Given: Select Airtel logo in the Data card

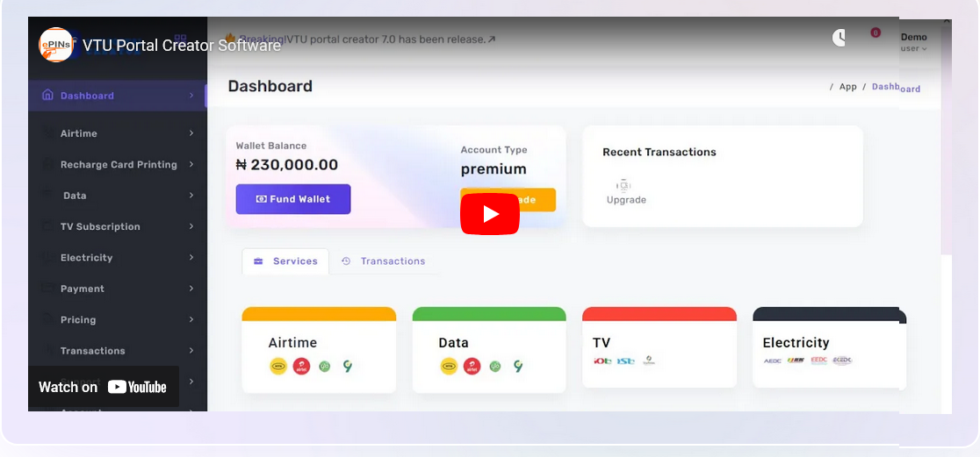Looking at the screenshot, I should [472, 367].
